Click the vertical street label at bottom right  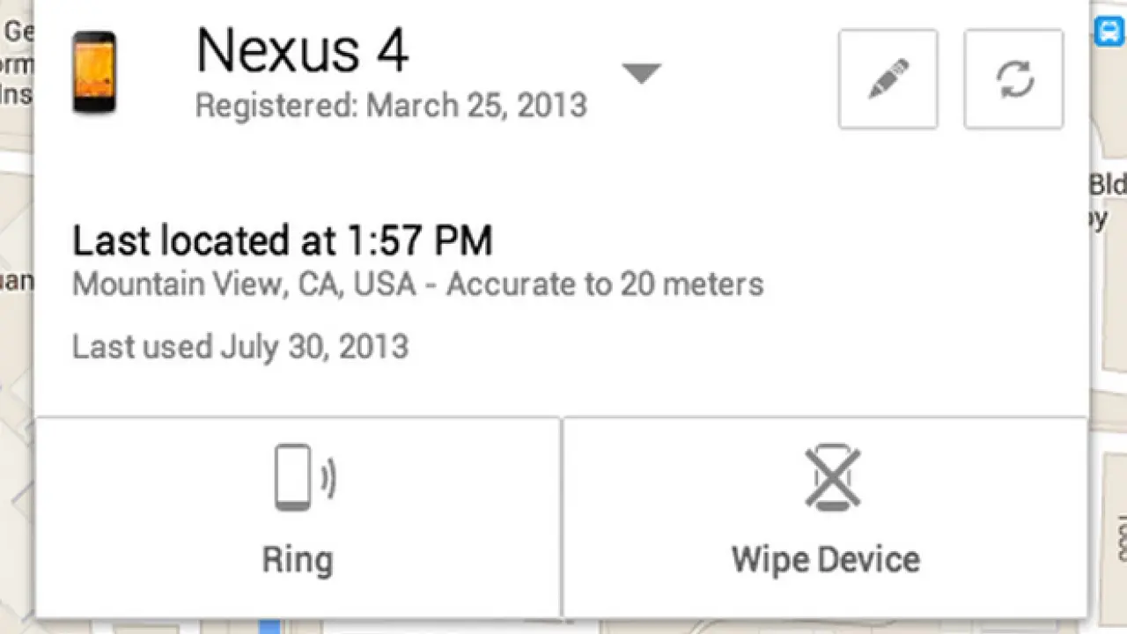point(1119,537)
